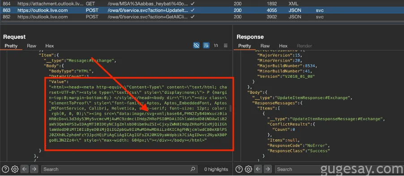Select history row number 862
404x176 pixels.
tap(202, 17)
